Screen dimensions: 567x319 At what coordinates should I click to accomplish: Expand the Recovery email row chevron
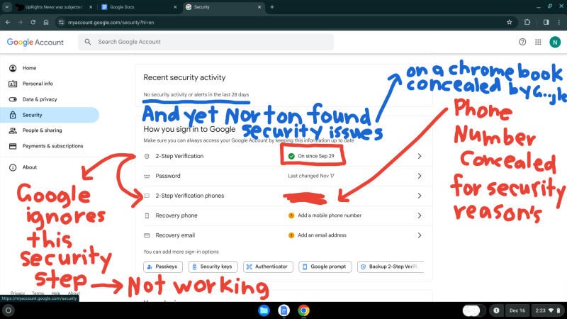tap(420, 235)
